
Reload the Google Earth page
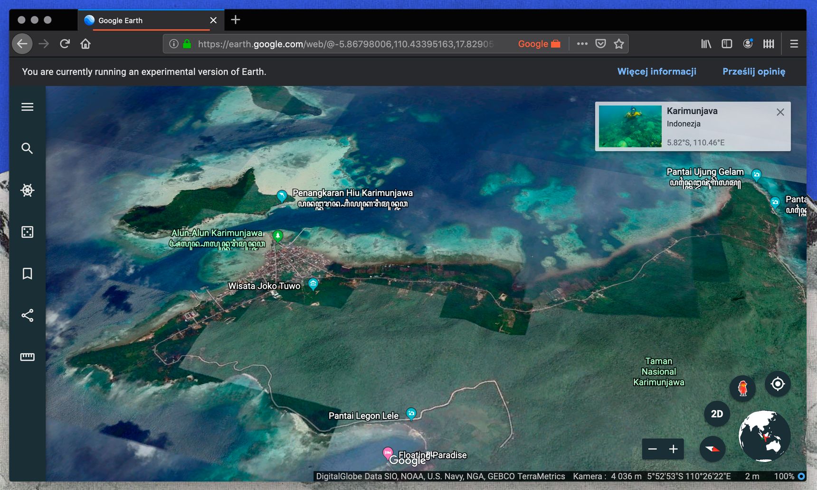click(x=65, y=44)
